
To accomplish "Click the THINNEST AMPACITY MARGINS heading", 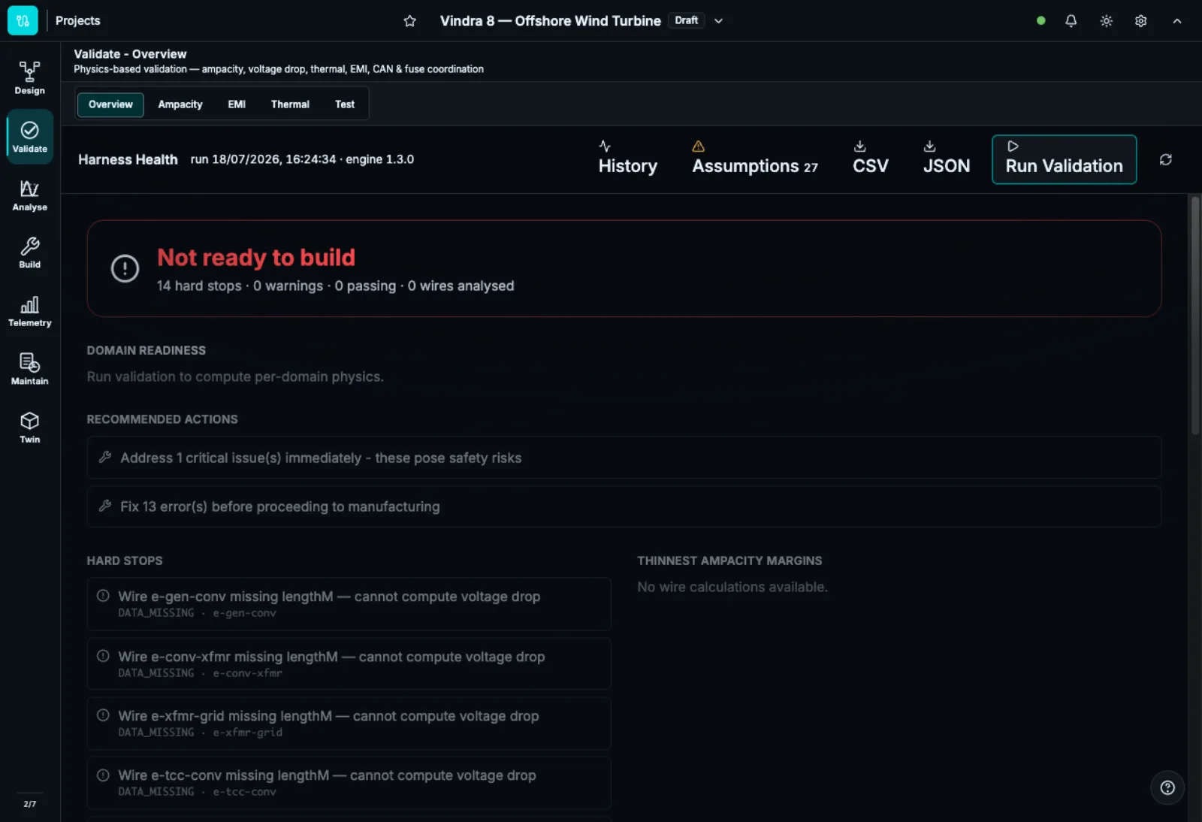I will (729, 561).
